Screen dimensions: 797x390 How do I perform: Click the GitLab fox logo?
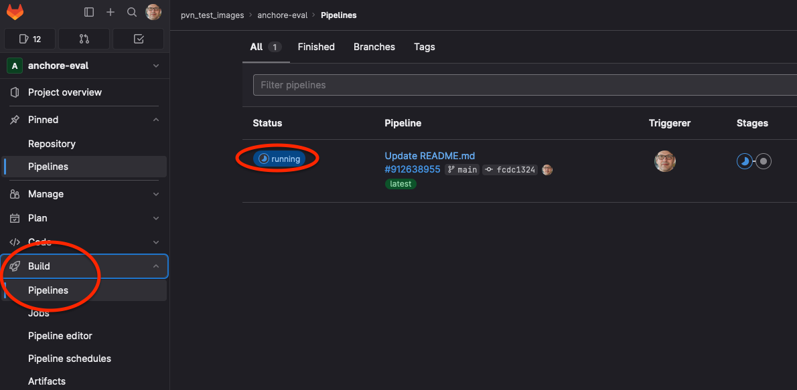pyautogui.click(x=15, y=12)
